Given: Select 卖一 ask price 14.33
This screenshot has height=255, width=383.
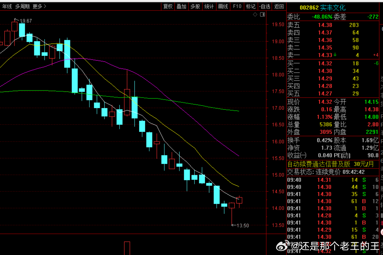Looking at the screenshot, I should tap(325, 55).
